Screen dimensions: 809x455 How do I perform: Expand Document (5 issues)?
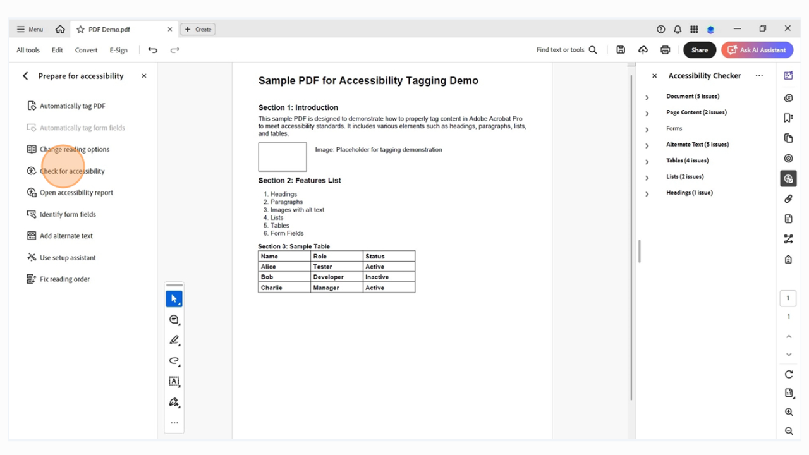coord(647,97)
